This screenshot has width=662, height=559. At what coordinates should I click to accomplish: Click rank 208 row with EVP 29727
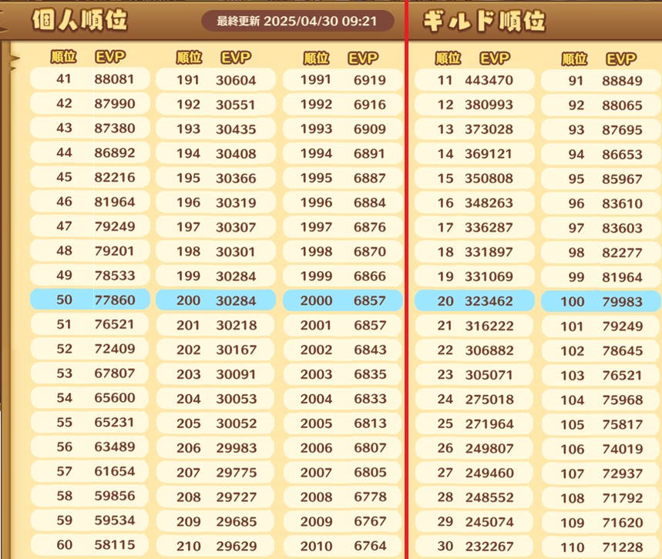click(216, 497)
